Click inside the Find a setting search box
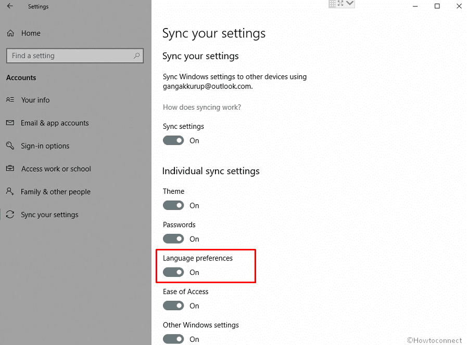Image resolution: width=468 pixels, height=345 pixels. 68,56
